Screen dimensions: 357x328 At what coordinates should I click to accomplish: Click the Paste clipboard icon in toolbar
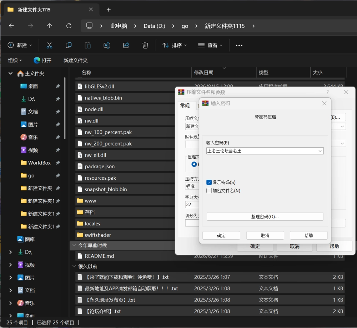tap(88, 45)
